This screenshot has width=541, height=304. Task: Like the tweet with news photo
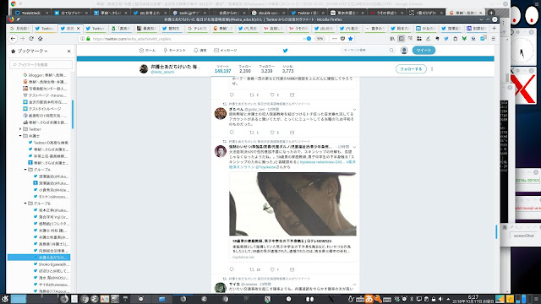(x=272, y=269)
